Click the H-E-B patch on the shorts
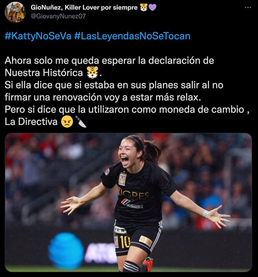Screen dimensions: 258x277 coord(120,230)
